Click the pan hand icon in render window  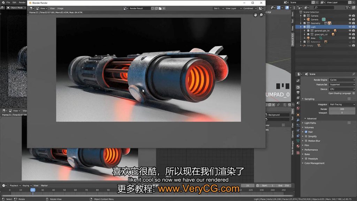(x=256, y=15)
